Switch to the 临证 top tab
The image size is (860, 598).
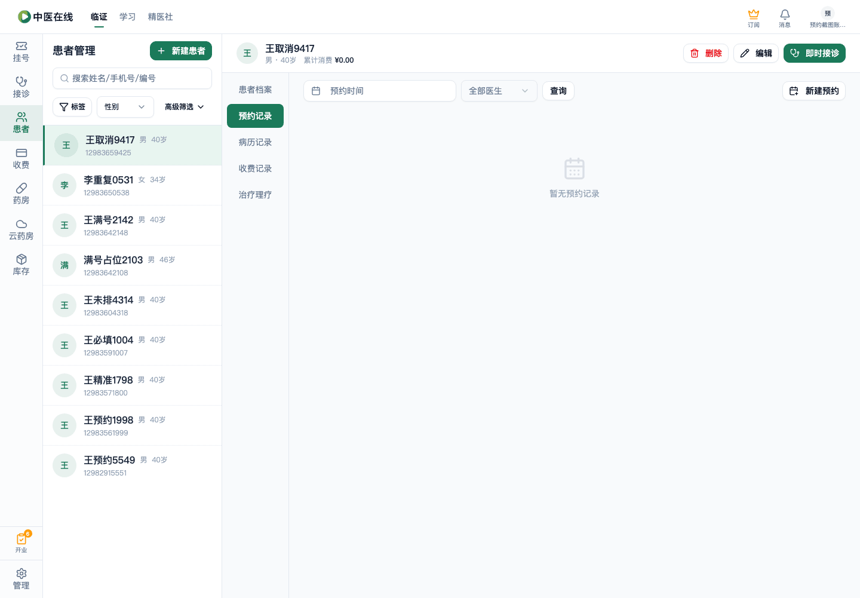click(99, 17)
